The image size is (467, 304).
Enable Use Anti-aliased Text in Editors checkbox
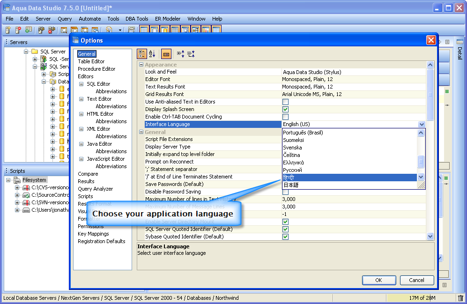tap(285, 102)
